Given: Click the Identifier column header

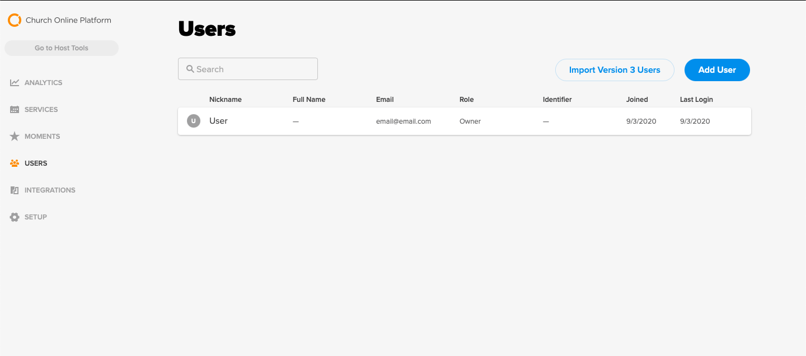Looking at the screenshot, I should [x=557, y=100].
